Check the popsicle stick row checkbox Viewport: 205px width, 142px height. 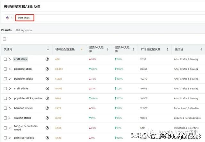tap(5, 69)
